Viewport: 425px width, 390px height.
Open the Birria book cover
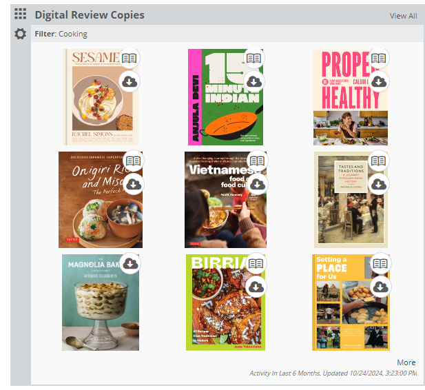tap(225, 302)
